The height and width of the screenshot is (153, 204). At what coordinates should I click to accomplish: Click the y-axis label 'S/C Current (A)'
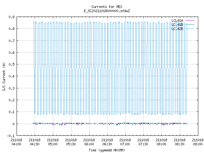click(4, 76)
